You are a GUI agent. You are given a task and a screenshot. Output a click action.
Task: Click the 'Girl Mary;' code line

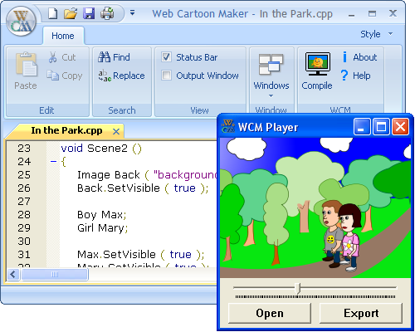102,228
